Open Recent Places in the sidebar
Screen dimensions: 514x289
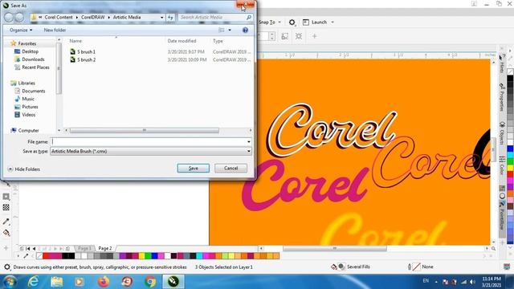coord(32,67)
